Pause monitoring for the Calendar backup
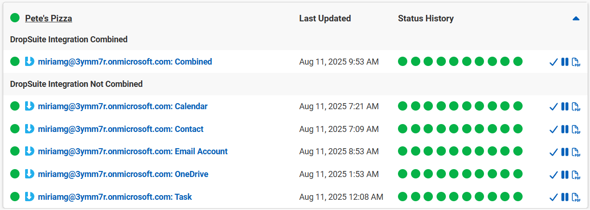Screen dimensions: 590x210 [x=565, y=107]
